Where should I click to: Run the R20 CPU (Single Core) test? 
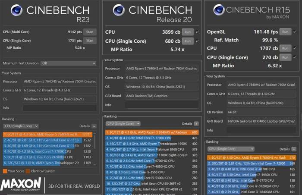click(x=187, y=41)
